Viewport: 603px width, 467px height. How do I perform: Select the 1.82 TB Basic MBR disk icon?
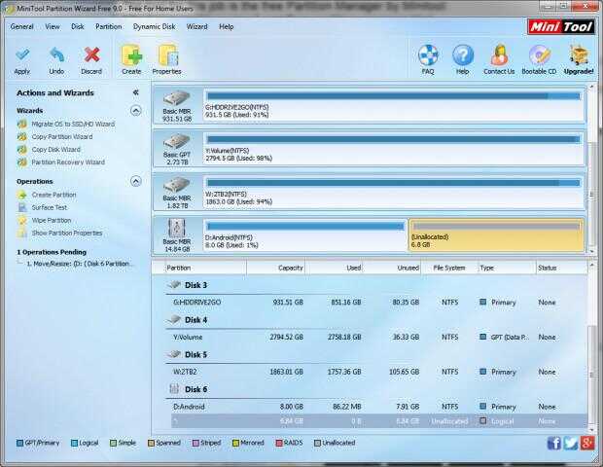177,185
